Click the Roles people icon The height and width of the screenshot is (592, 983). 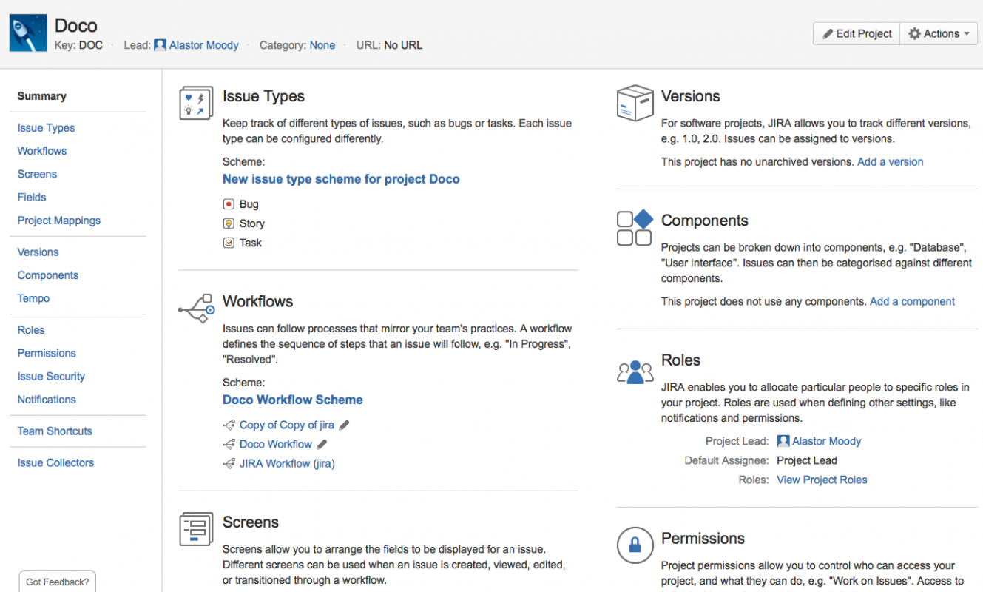click(x=635, y=371)
